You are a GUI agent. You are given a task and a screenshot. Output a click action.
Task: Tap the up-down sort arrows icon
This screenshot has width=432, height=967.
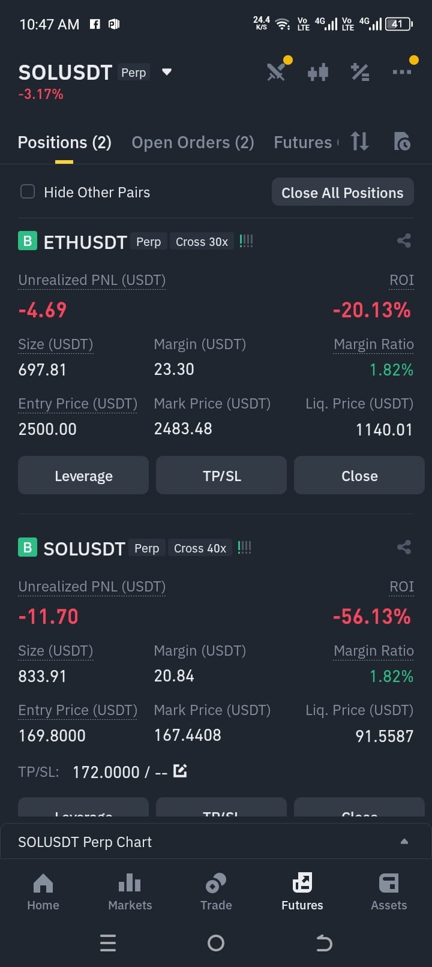tap(360, 142)
